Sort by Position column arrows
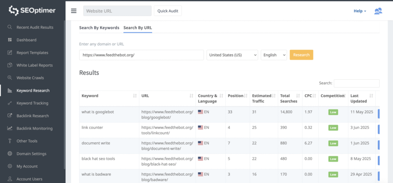 tap(246, 96)
